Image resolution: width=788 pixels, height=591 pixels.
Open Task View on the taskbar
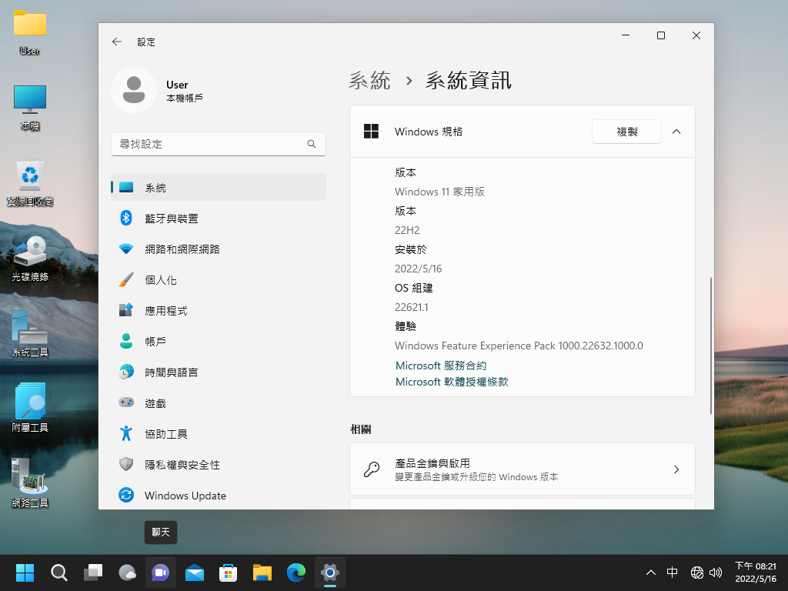(93, 573)
